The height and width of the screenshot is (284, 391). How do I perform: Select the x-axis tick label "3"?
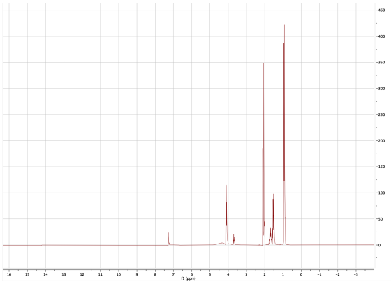click(246, 274)
